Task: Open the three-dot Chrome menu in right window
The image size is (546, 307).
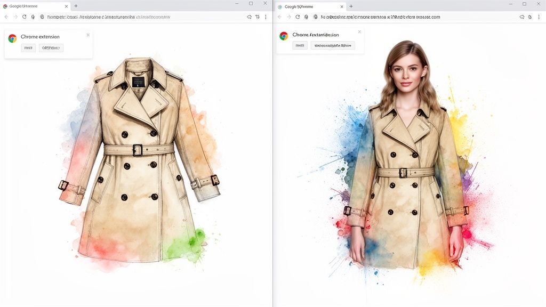Action: click(539, 17)
